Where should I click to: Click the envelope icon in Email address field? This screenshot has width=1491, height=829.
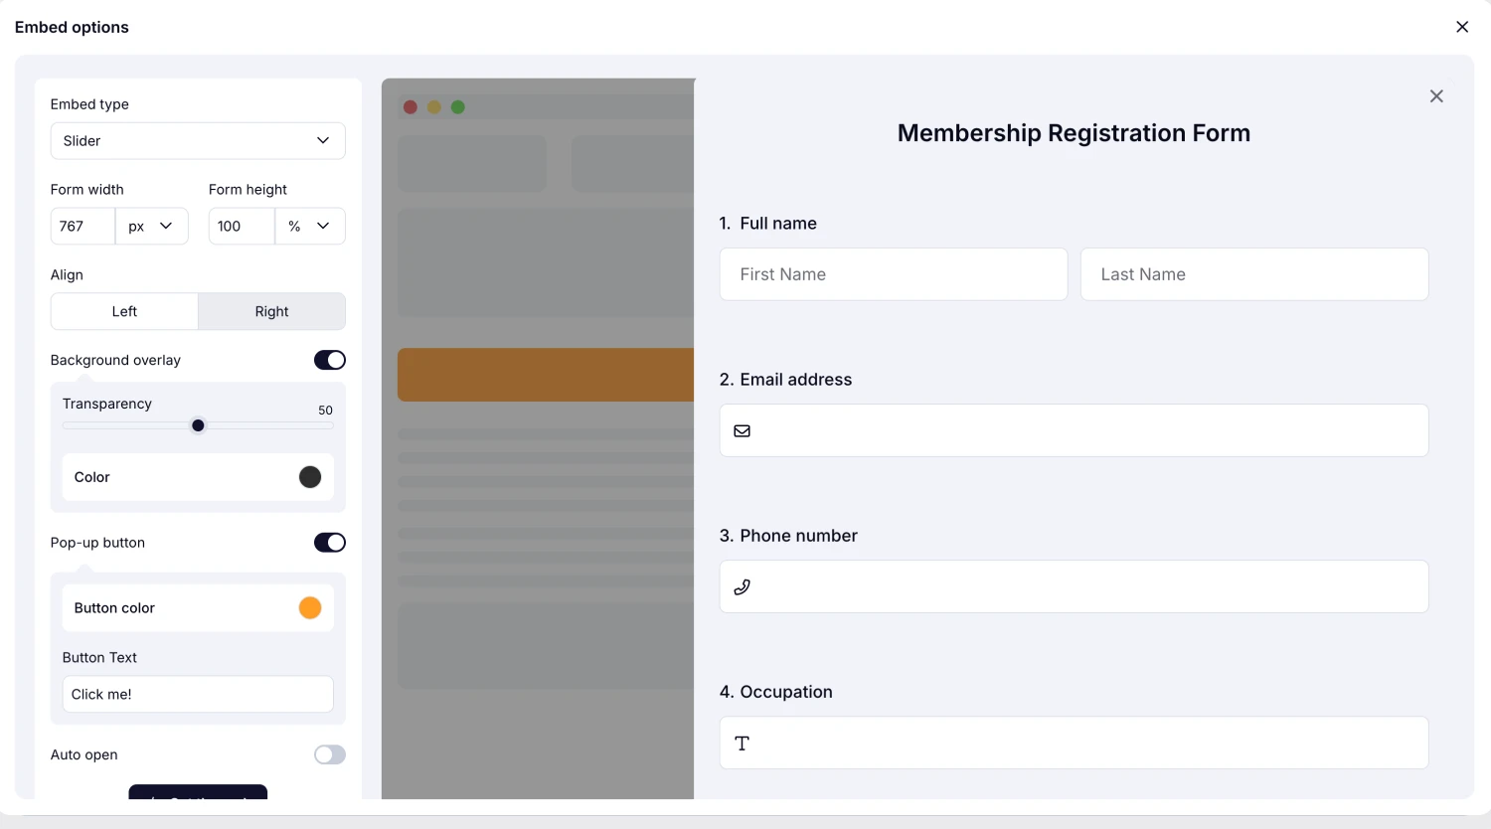[x=743, y=430]
